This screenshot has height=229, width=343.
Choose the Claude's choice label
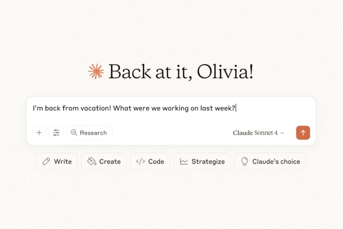pyautogui.click(x=276, y=162)
